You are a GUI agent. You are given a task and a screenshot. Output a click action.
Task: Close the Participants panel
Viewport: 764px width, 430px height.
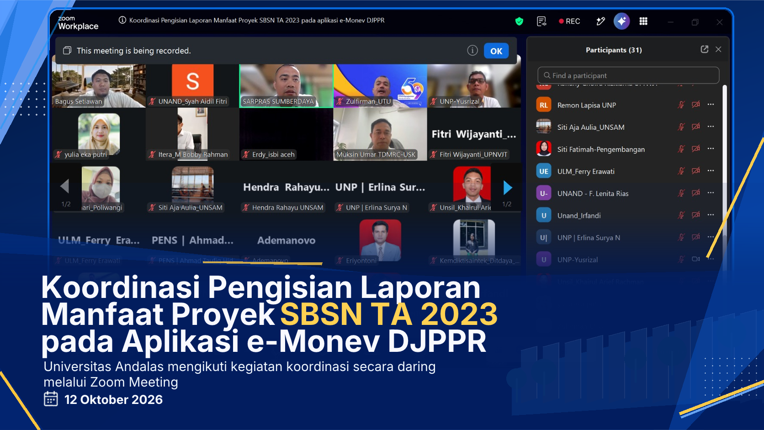(718, 49)
